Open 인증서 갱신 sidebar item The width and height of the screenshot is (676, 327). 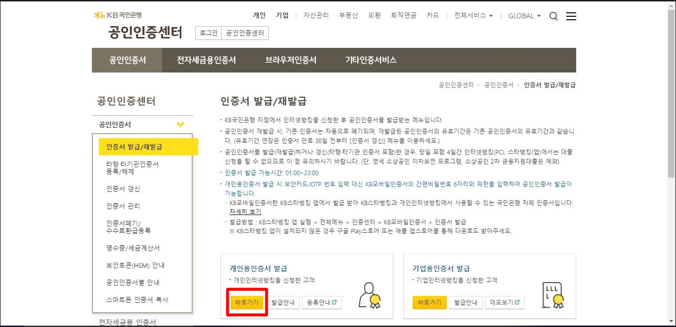point(123,189)
